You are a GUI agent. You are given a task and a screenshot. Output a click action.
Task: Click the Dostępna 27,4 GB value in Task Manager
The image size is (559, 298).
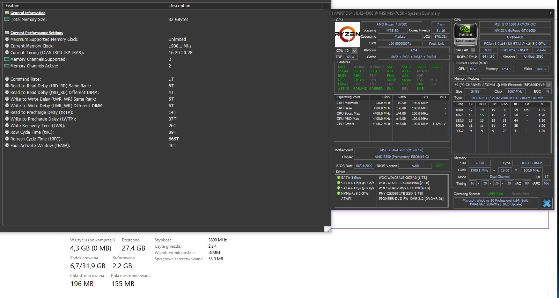click(x=133, y=248)
